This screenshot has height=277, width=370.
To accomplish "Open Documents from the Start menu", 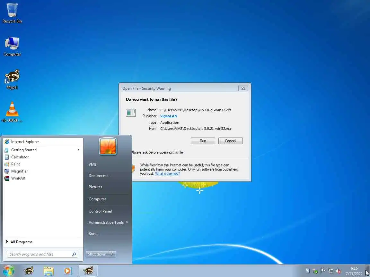I will (98, 175).
